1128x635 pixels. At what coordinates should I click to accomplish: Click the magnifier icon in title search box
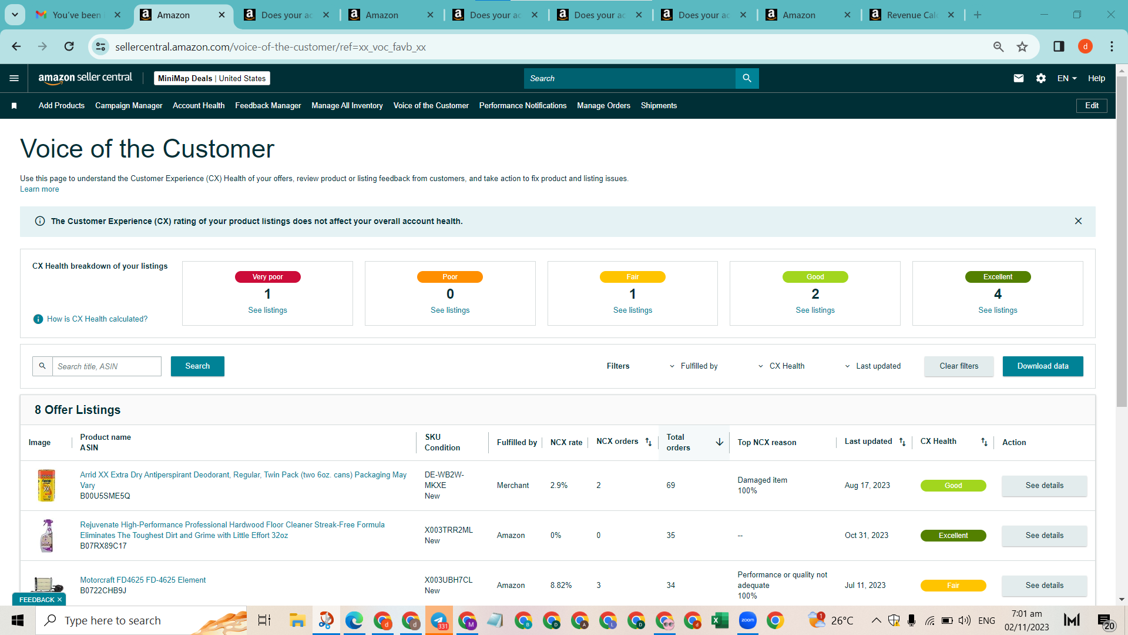tap(42, 366)
